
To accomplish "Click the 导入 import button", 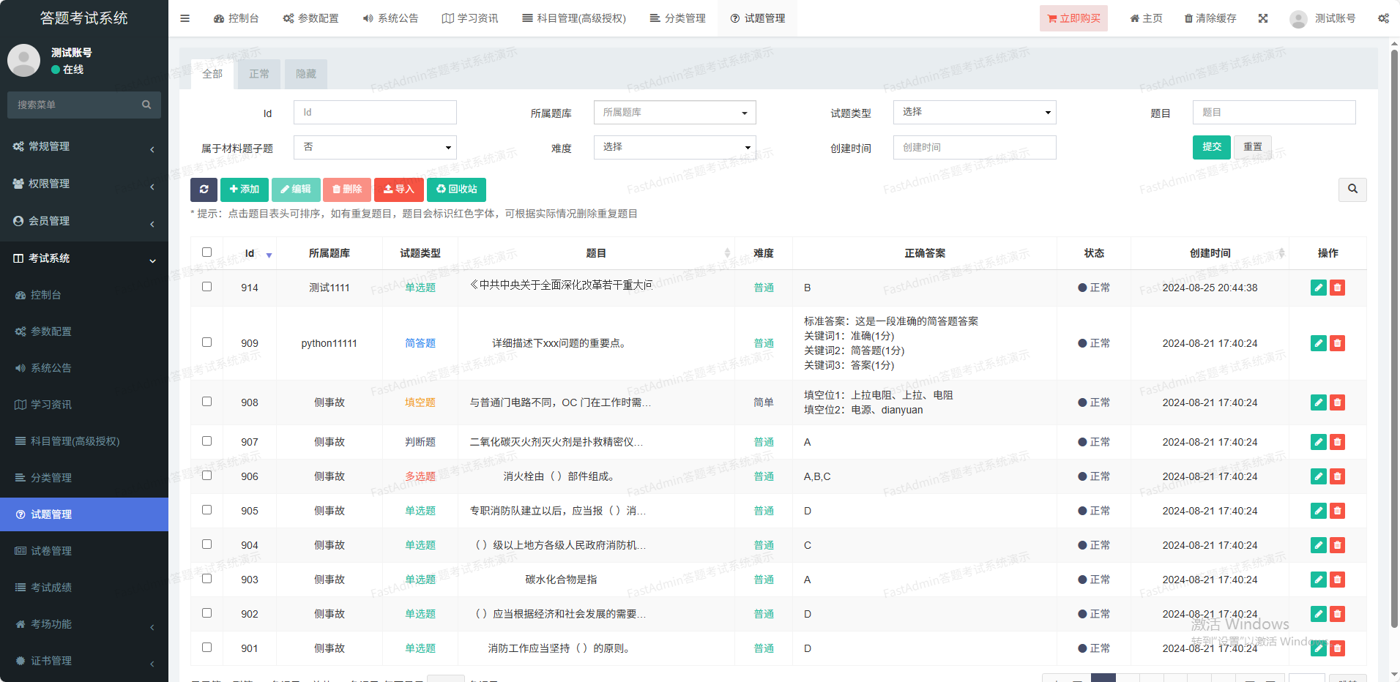I will (x=399, y=190).
